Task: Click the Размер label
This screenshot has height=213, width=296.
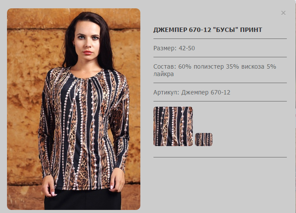Action: click(165, 49)
